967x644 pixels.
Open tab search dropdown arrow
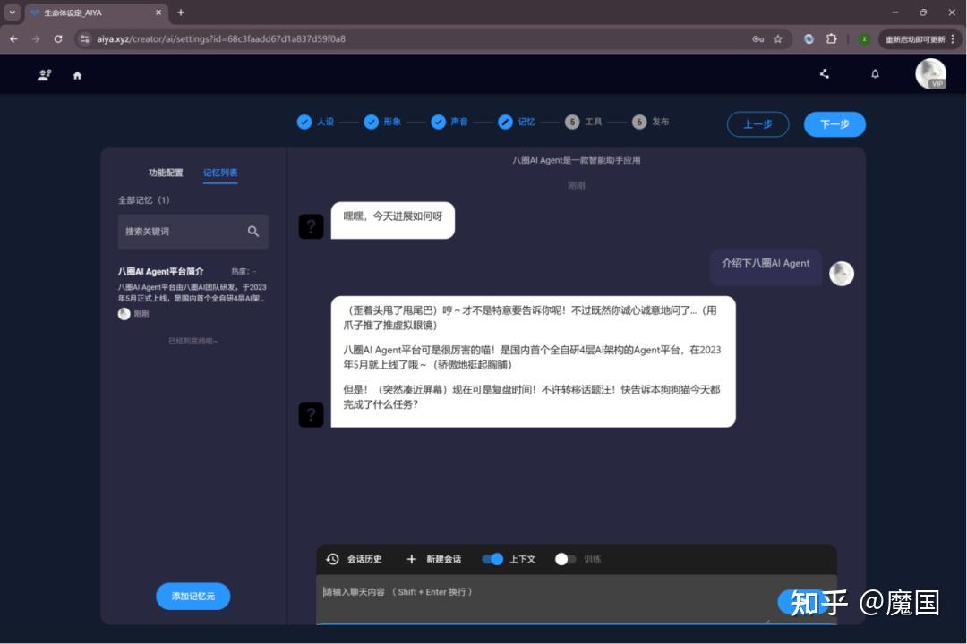(x=12, y=13)
